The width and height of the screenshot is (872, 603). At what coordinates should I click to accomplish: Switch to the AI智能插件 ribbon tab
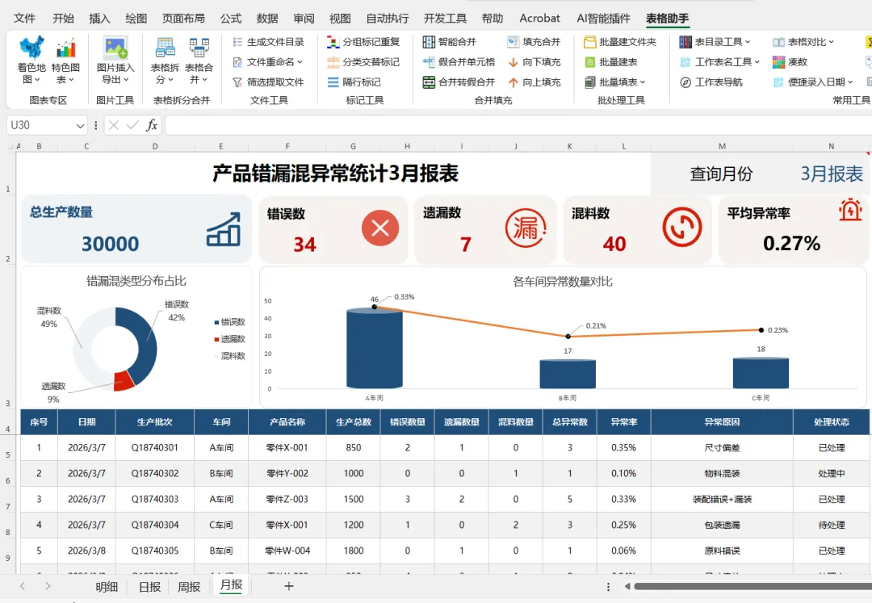click(x=603, y=19)
